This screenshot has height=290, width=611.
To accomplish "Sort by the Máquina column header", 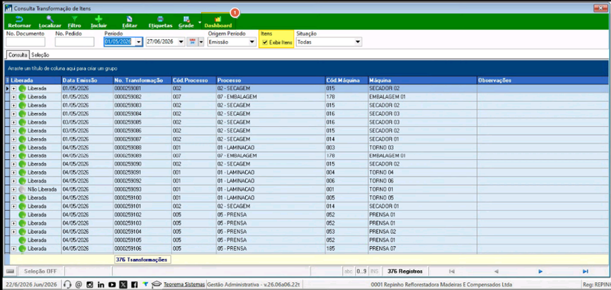I will (423, 80).
